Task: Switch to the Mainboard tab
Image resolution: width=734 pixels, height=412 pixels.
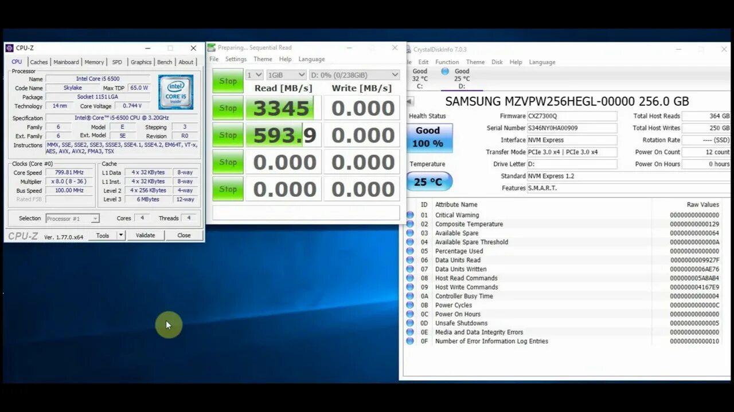Action: click(66, 62)
